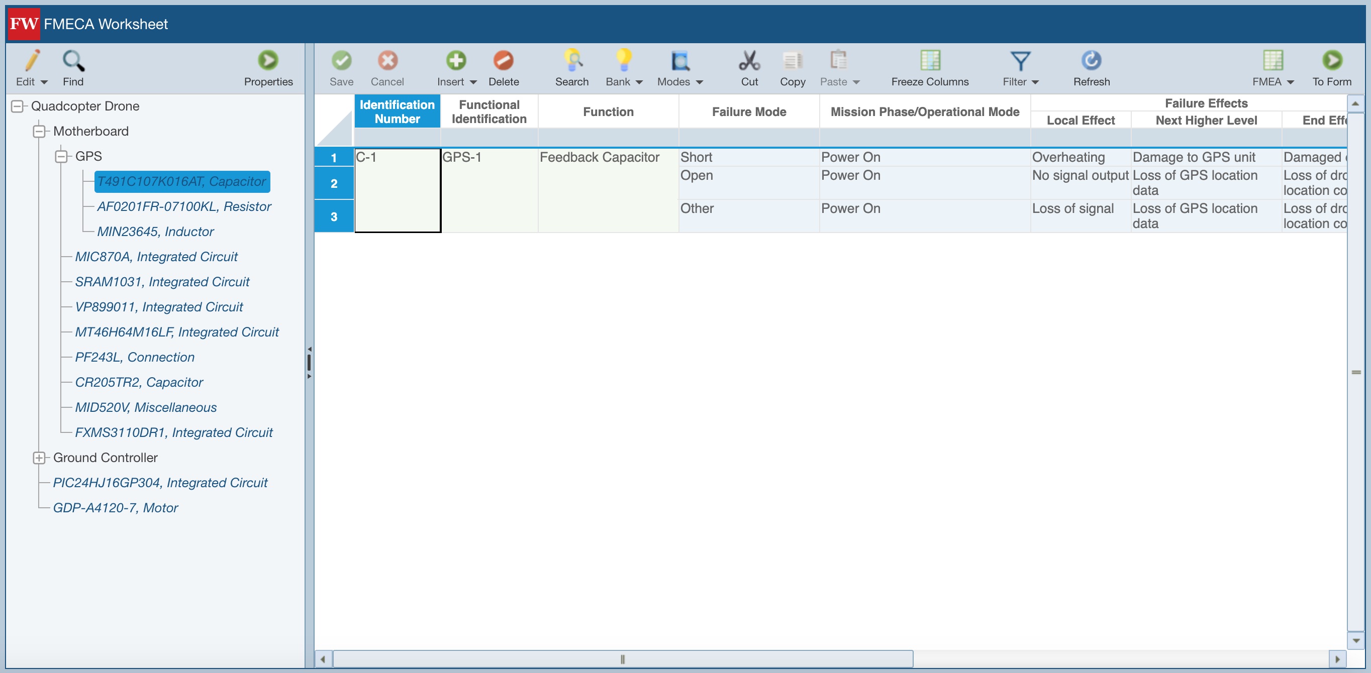Select CR205TR2, Capacitor item
Image resolution: width=1371 pixels, height=673 pixels.
click(139, 382)
